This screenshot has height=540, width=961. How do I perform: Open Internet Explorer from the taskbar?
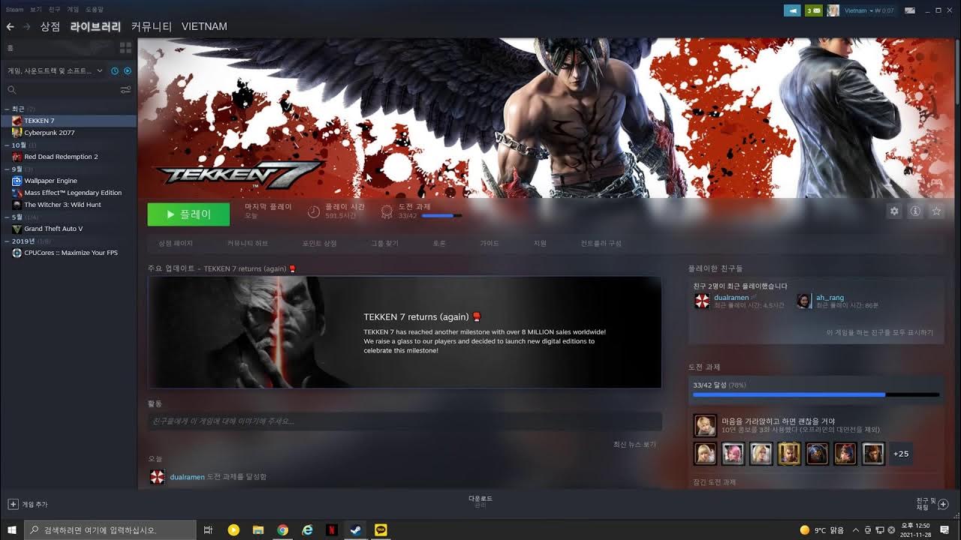pos(307,529)
